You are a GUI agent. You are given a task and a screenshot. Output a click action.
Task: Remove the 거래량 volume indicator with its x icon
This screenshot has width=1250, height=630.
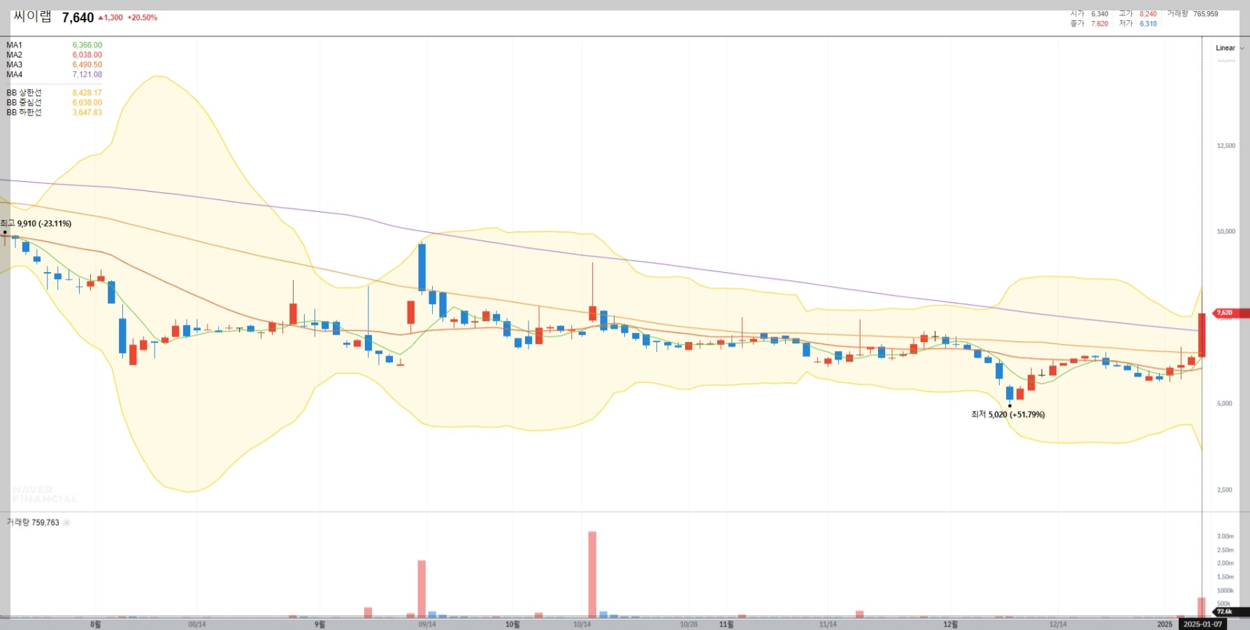(x=67, y=522)
